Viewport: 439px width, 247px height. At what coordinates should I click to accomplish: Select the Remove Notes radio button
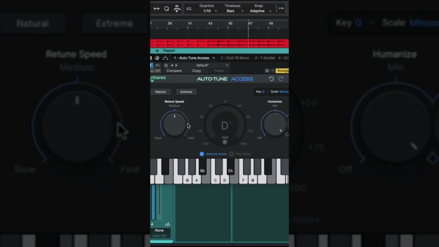pos(202,154)
